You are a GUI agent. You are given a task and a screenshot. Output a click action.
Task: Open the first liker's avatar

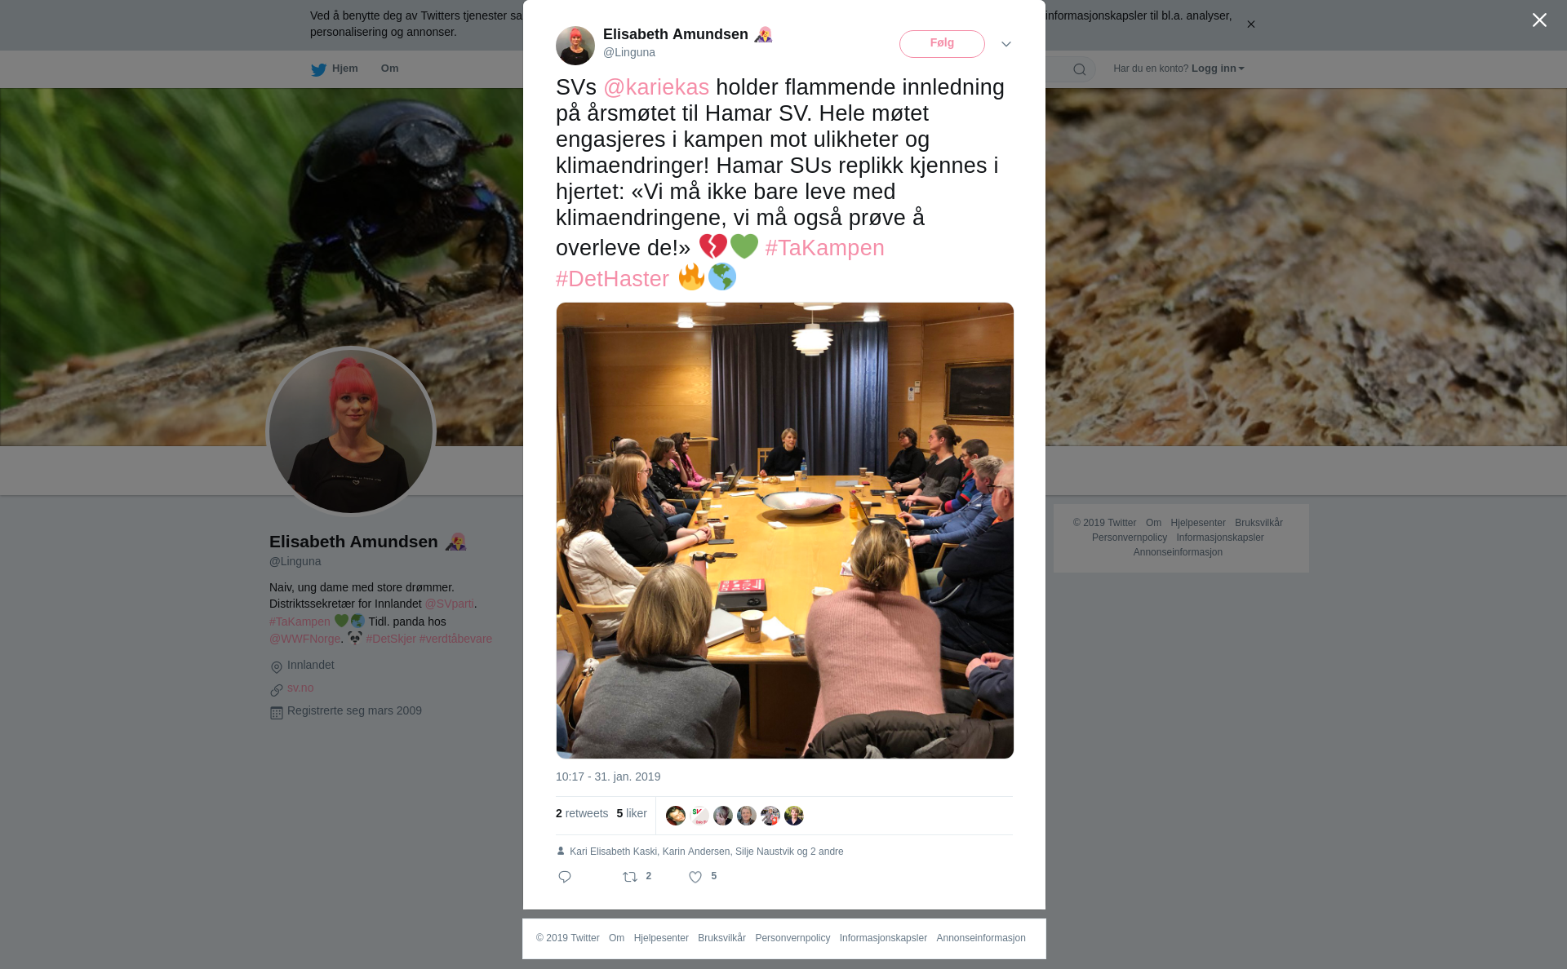click(676, 816)
